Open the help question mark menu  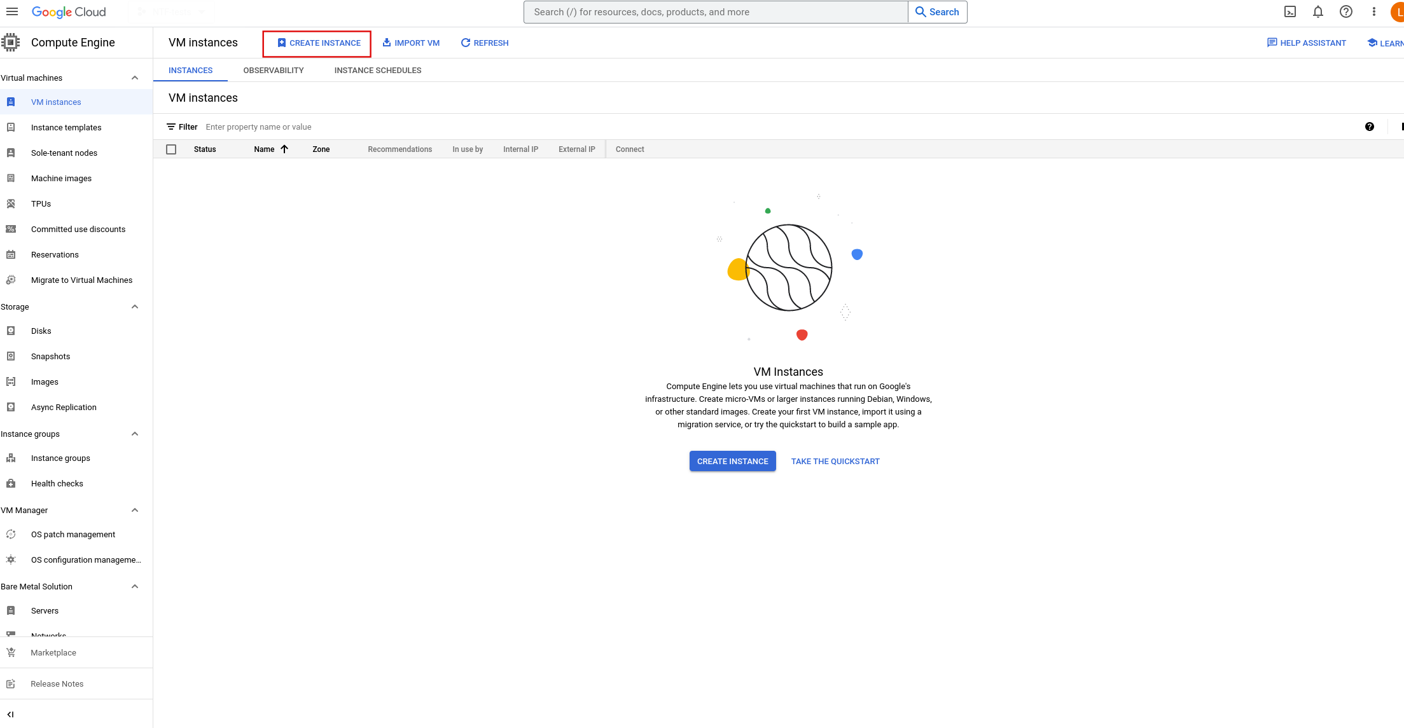pos(1346,11)
